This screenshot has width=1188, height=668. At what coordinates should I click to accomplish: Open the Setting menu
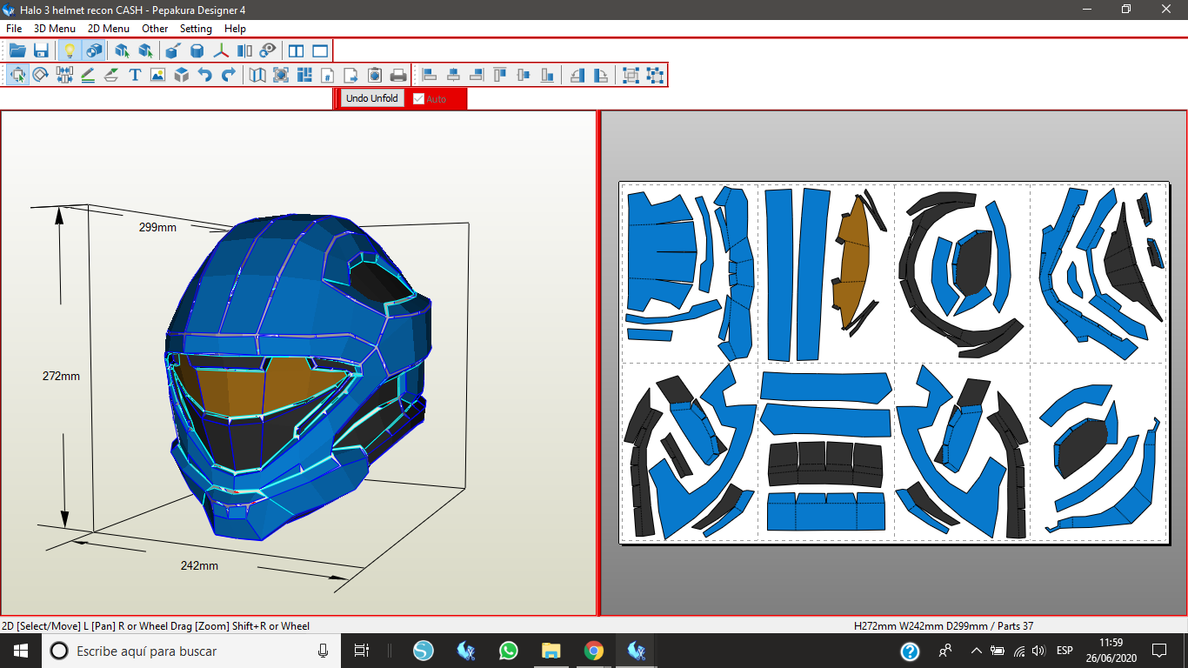pyautogui.click(x=196, y=29)
